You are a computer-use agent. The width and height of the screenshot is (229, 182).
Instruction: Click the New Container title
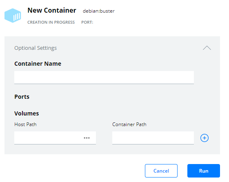click(x=52, y=10)
